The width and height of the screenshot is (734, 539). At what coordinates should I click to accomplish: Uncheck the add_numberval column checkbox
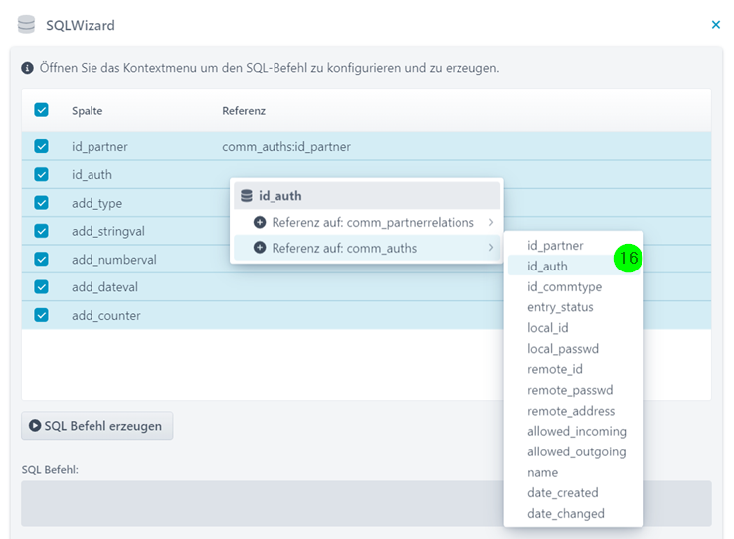[41, 259]
